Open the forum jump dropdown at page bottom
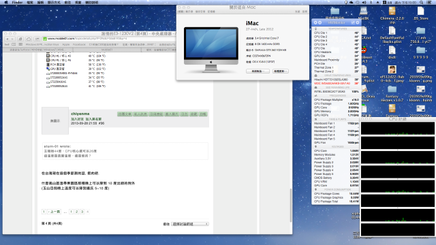Viewport: 436px width, 245px height. click(190, 224)
